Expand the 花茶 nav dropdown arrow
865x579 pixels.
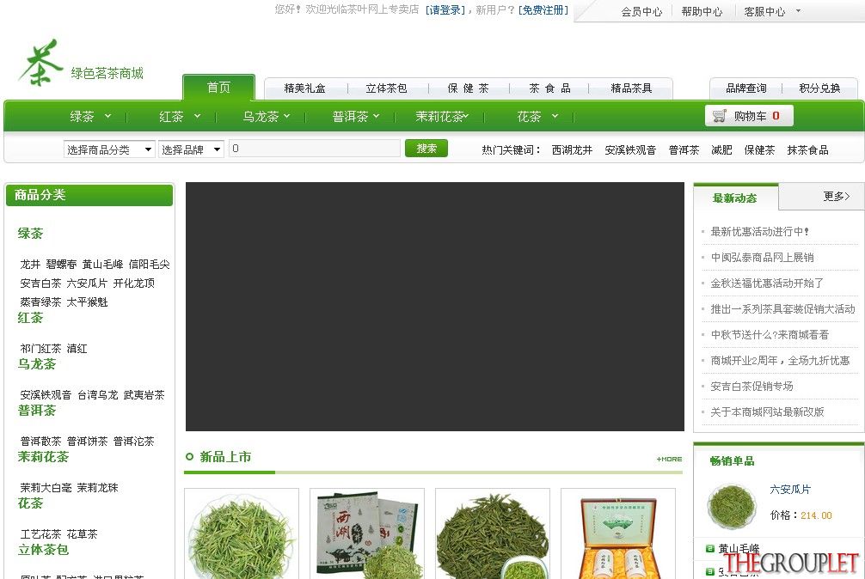pyautogui.click(x=555, y=116)
